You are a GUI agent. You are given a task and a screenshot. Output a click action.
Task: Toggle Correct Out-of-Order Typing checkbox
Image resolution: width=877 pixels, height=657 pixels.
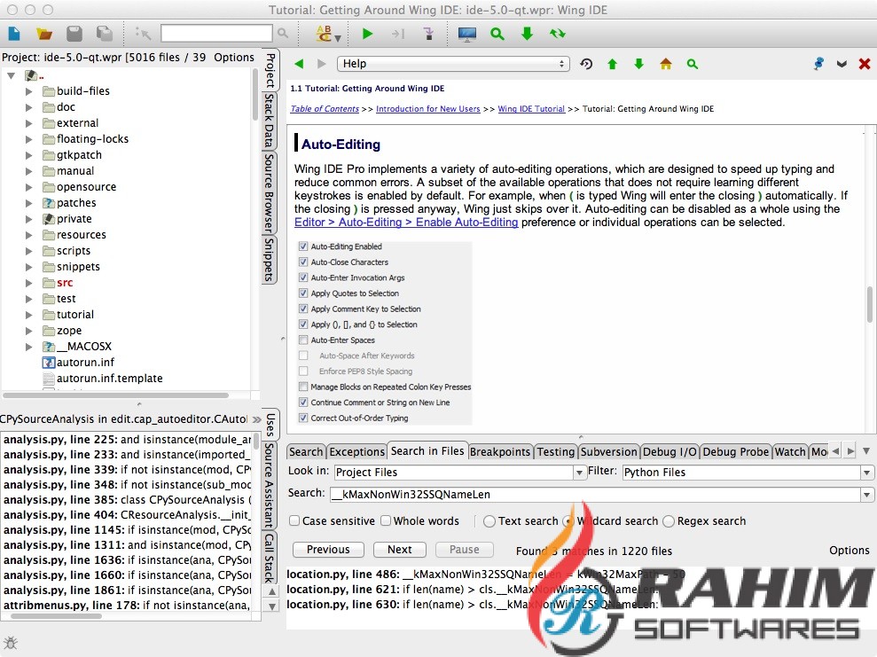[303, 418]
